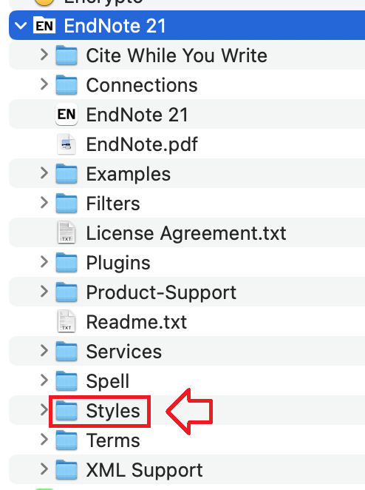This screenshot has width=365, height=490.
Task: Click the Connections folder icon
Action: point(66,84)
